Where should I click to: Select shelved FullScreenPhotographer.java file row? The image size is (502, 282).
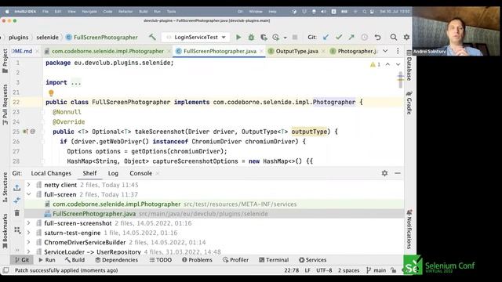click(214, 214)
